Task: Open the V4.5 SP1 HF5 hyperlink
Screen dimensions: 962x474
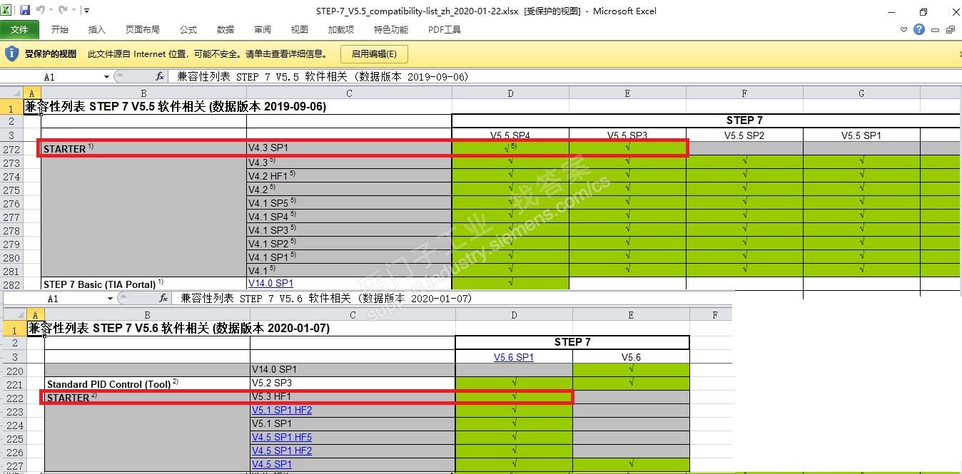Action: [282, 437]
